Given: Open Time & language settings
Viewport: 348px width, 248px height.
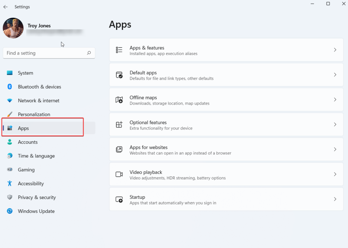Looking at the screenshot, I should [49, 156].
